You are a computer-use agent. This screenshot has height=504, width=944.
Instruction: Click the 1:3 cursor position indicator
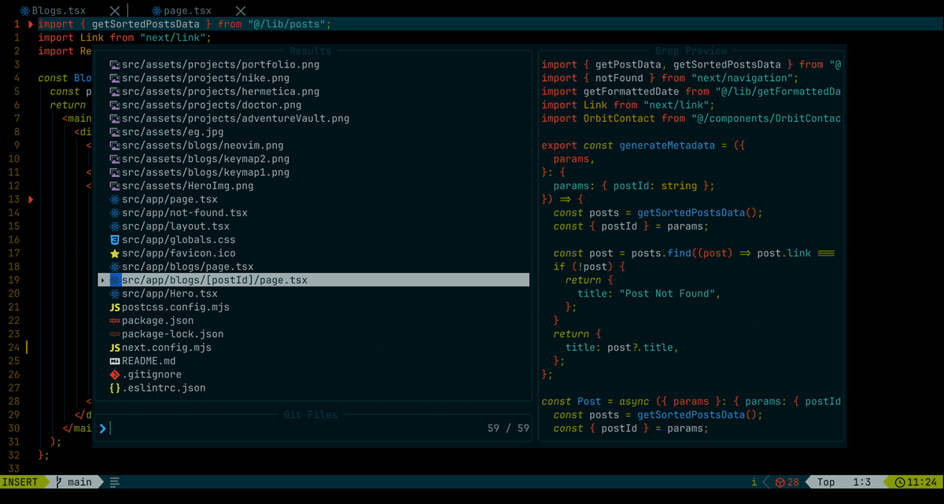[x=861, y=482]
